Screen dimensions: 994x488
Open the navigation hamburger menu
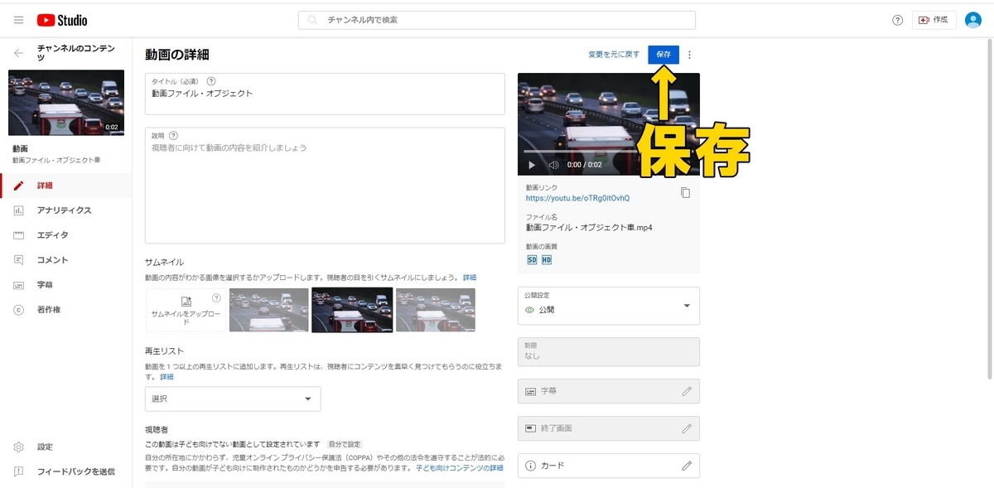click(x=18, y=19)
